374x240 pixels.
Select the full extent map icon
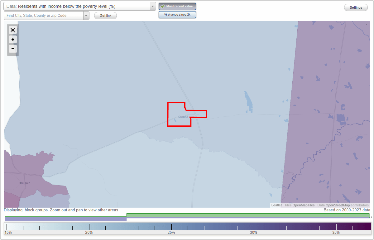coord(13,30)
